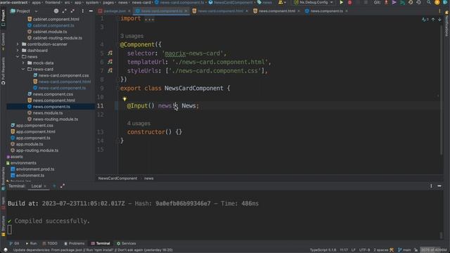Click the Git update project icon
Screen dimensions: 450x253
(386, 2)
